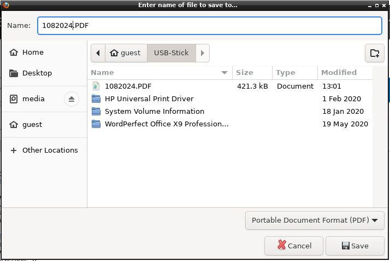Click the Home house icon in sidebar
This screenshot has height=261, width=390.
(14, 53)
